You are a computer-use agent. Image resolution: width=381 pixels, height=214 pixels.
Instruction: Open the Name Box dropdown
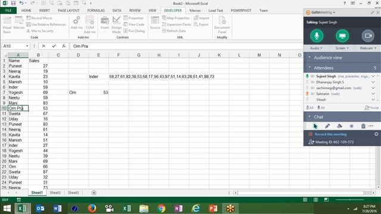(x=27, y=46)
